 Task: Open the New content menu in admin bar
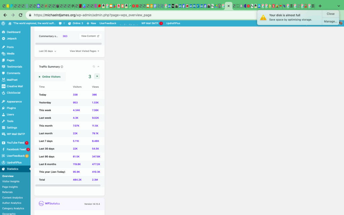[91, 23]
